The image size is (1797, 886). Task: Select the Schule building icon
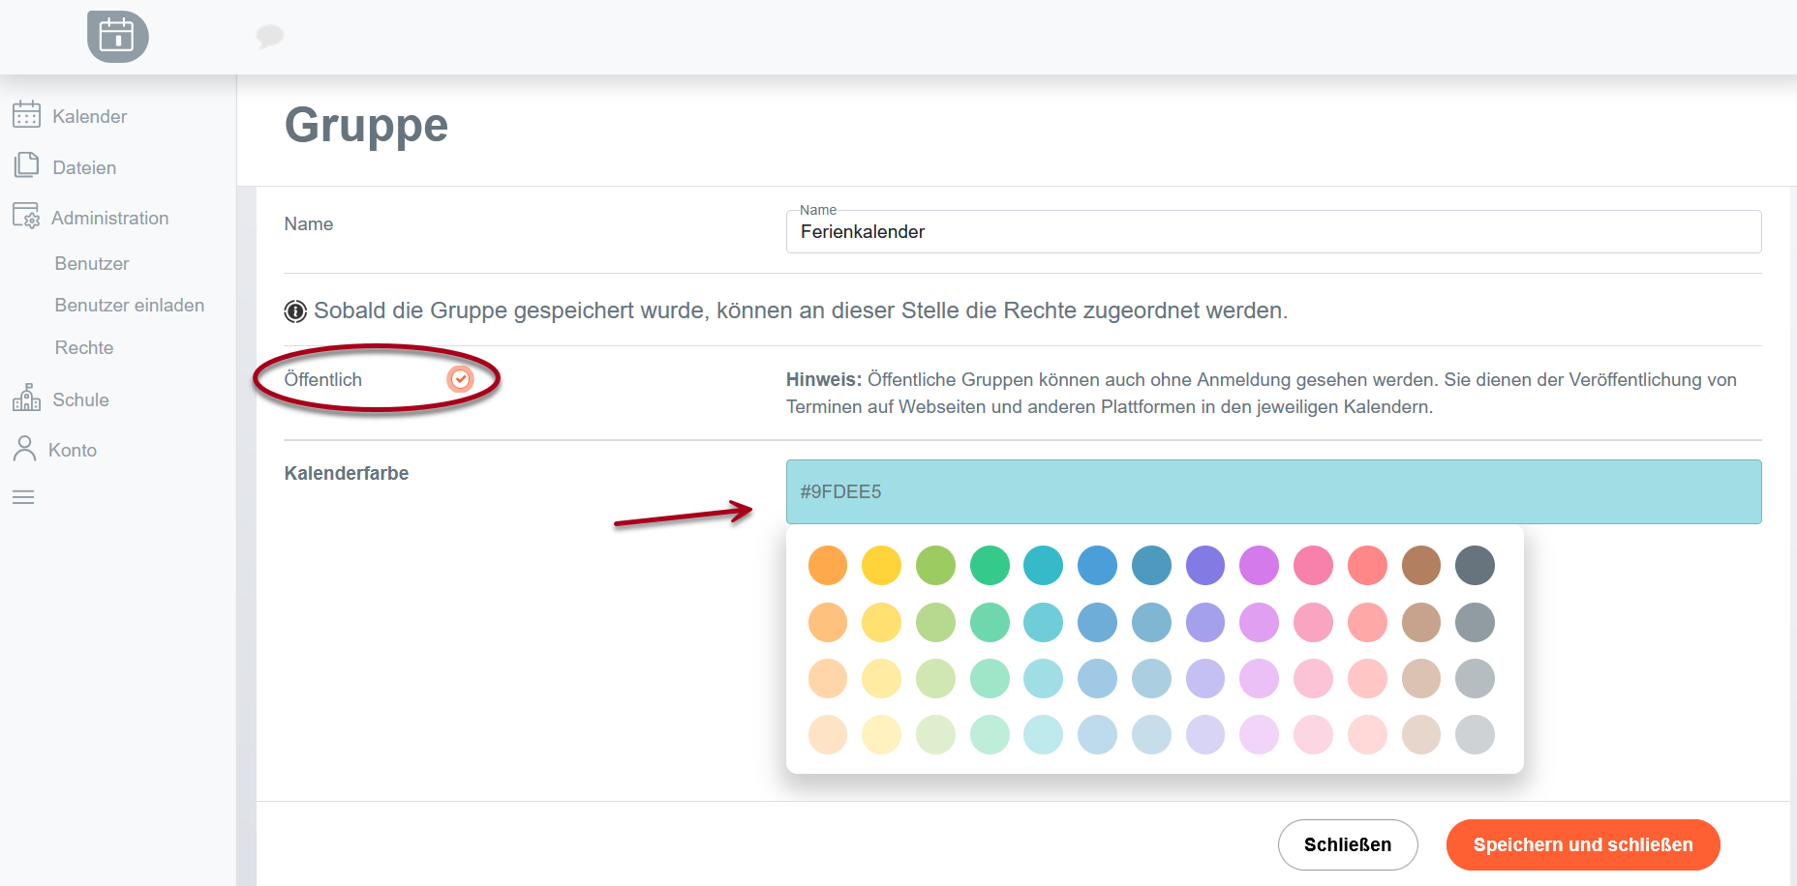[26, 399]
